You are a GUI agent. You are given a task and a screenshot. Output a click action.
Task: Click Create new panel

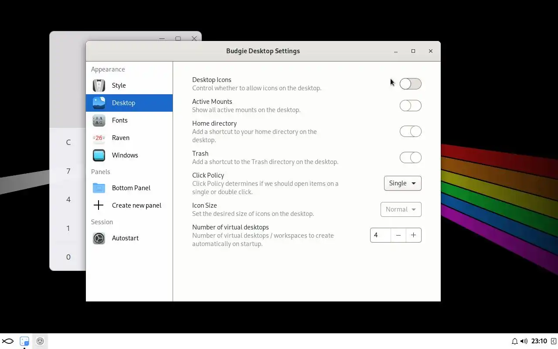(x=129, y=205)
